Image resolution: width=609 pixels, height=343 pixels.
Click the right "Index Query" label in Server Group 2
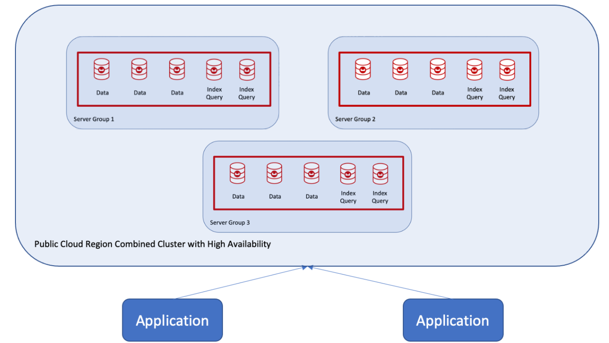click(x=507, y=93)
